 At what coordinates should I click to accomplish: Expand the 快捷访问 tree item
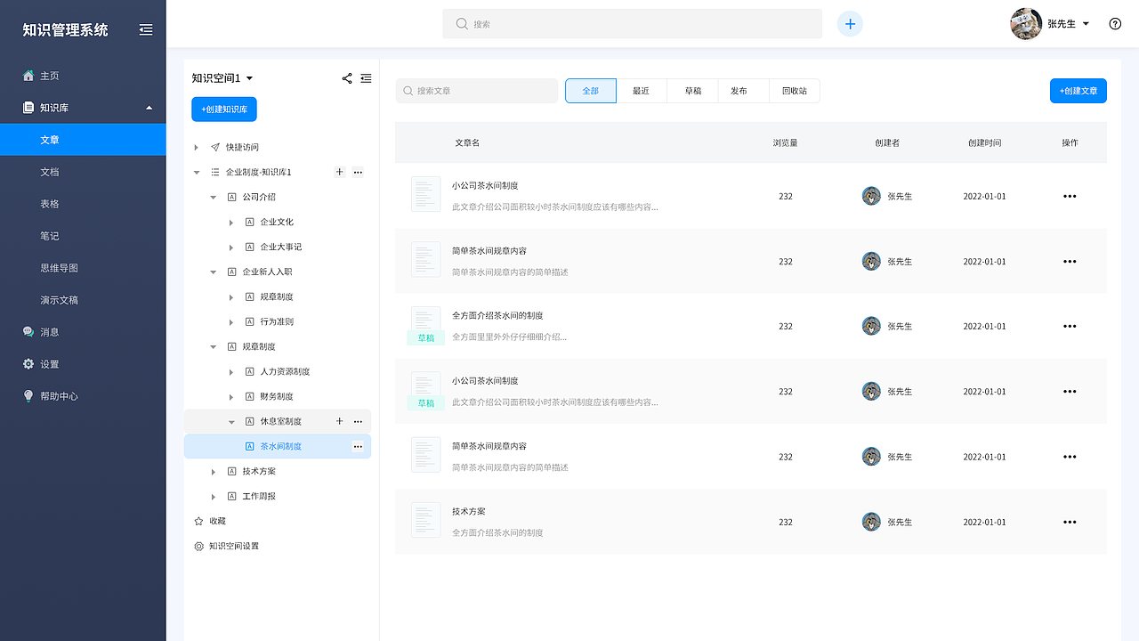(197, 146)
